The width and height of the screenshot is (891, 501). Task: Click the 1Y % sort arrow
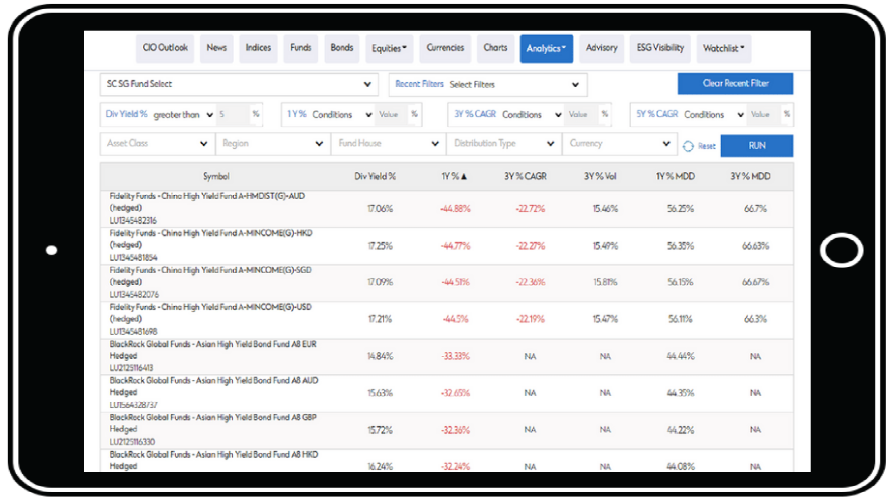(464, 177)
